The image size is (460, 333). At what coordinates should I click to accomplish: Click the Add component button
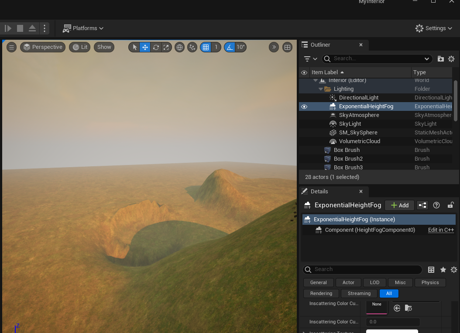[400, 206]
